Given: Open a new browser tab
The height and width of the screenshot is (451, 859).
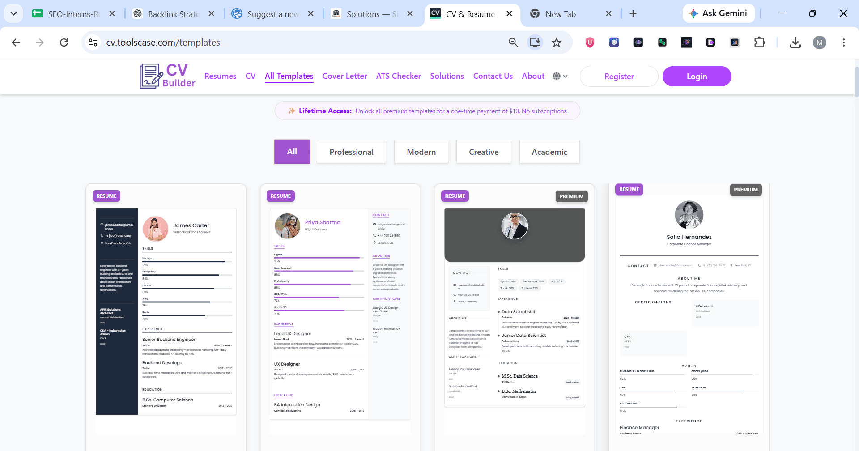Looking at the screenshot, I should [x=633, y=14].
